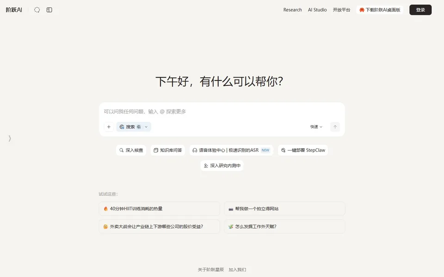Open the 快速 mode dropdown
Viewport: 444px width, 277px height.
316,127
